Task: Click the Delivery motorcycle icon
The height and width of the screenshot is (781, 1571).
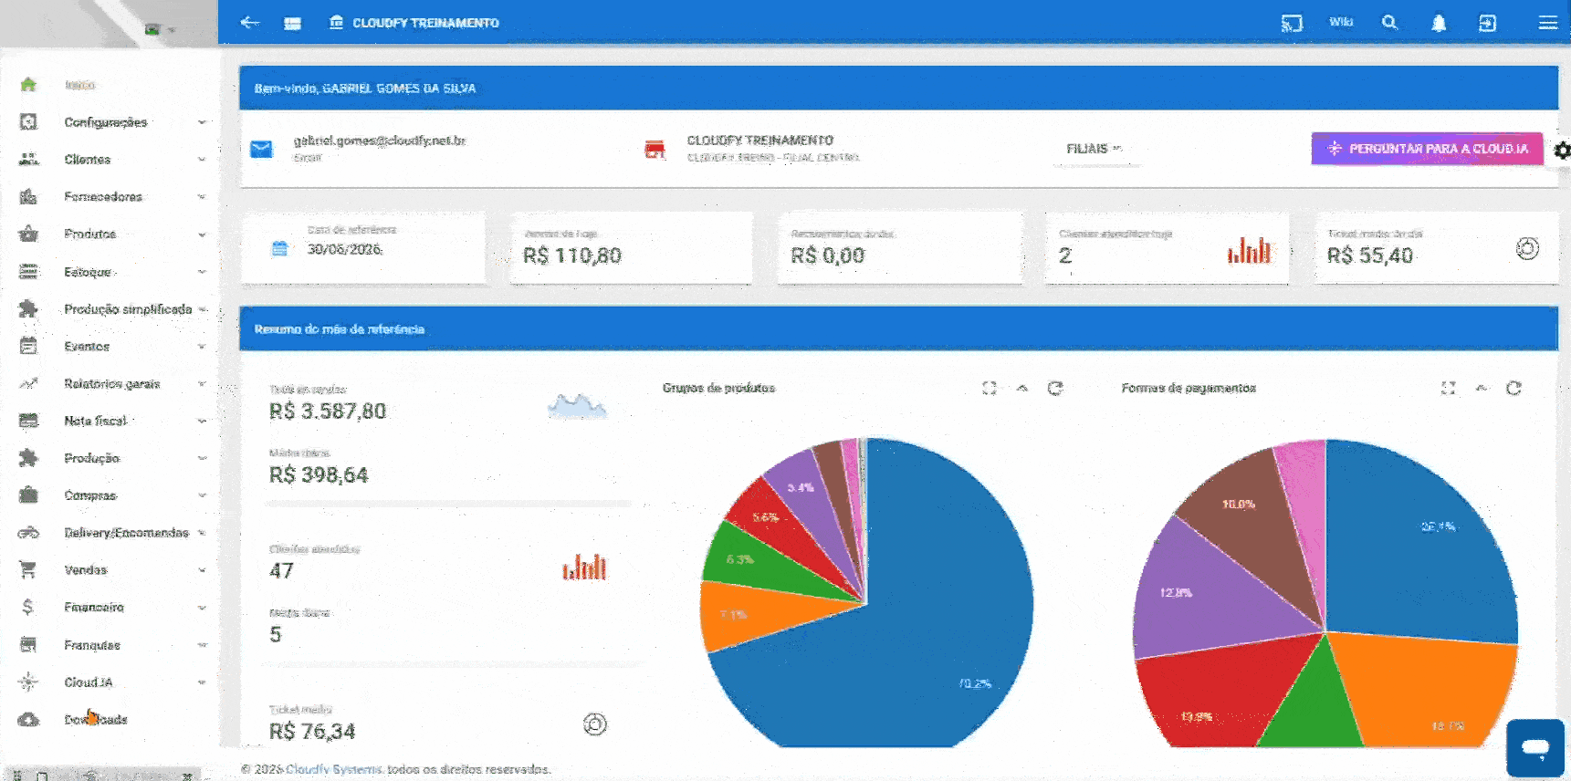Action: pyautogui.click(x=28, y=533)
